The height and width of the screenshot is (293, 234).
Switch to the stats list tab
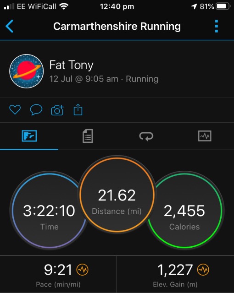(88, 136)
